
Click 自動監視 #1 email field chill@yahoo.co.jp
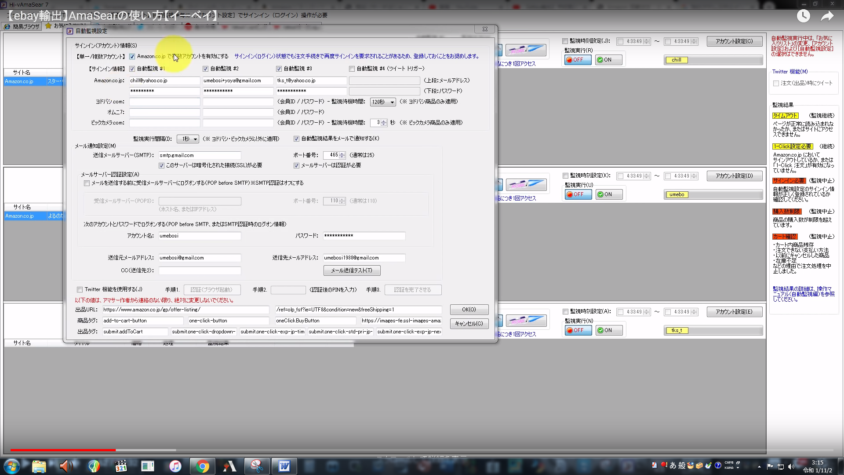pos(164,80)
